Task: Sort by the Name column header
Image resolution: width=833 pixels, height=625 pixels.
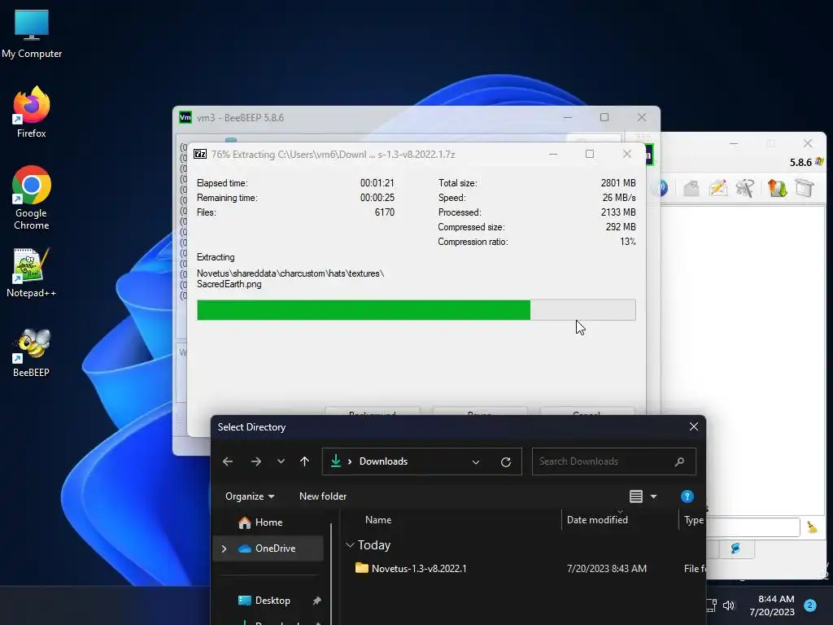Action: tap(378, 520)
